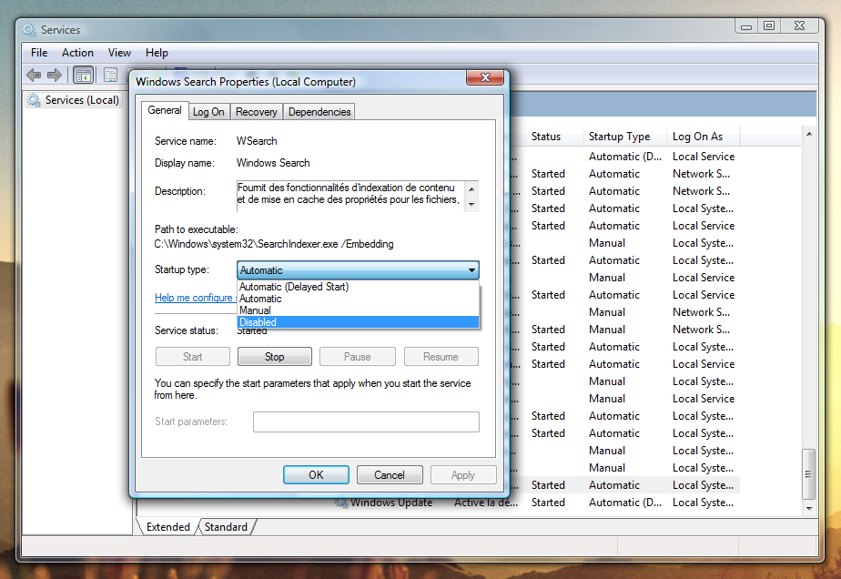The height and width of the screenshot is (579, 841).
Task: Click the Start service button
Action: pos(193,357)
